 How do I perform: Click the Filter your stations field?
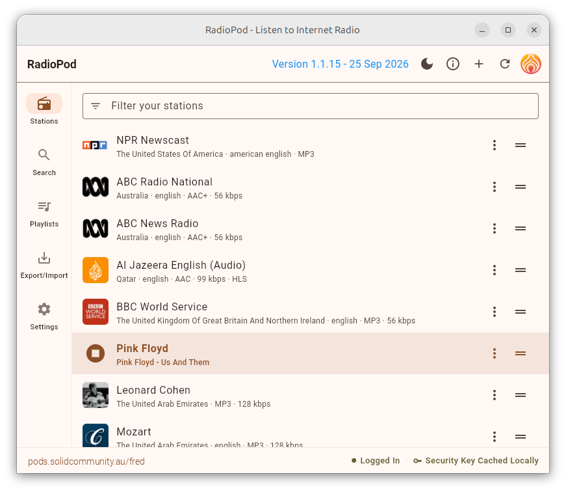coord(311,106)
